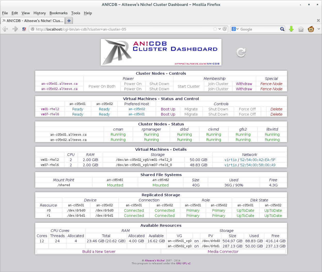Open the Tools menu
This screenshot has width=322, height=272.
(x=76, y=13)
